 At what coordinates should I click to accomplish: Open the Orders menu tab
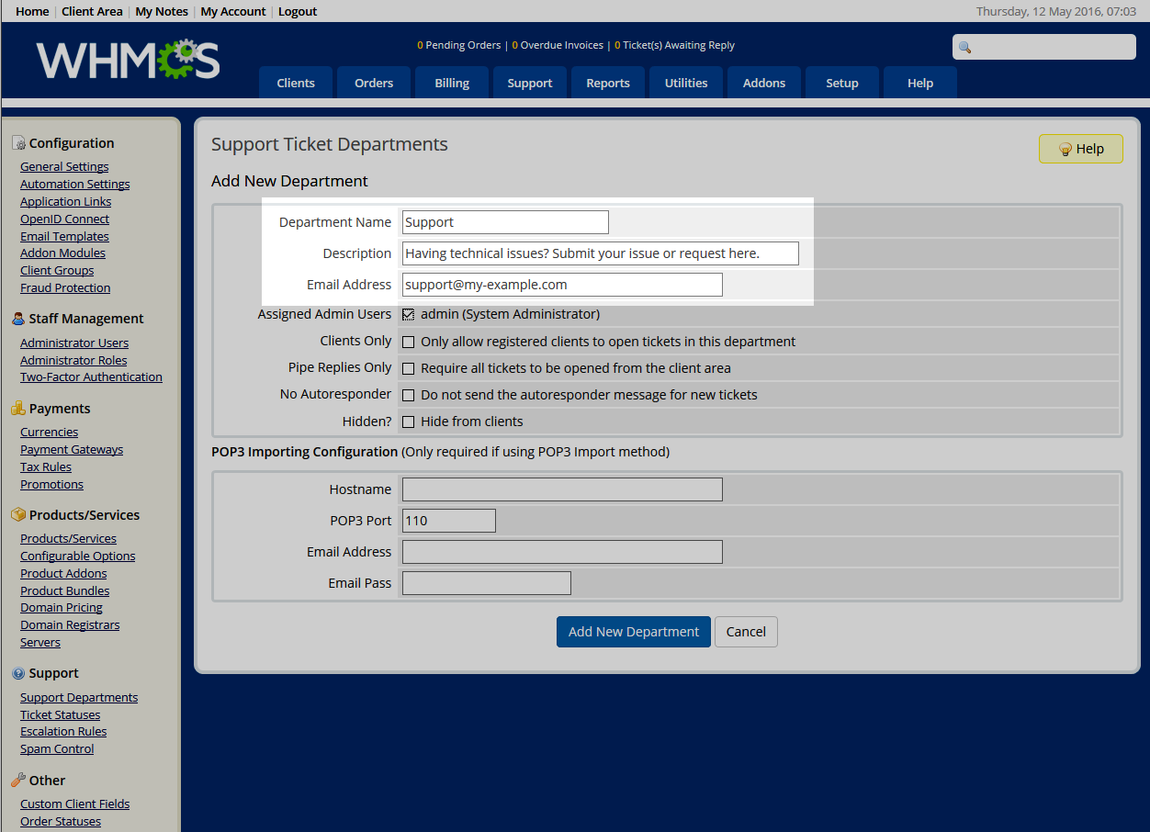(x=374, y=83)
